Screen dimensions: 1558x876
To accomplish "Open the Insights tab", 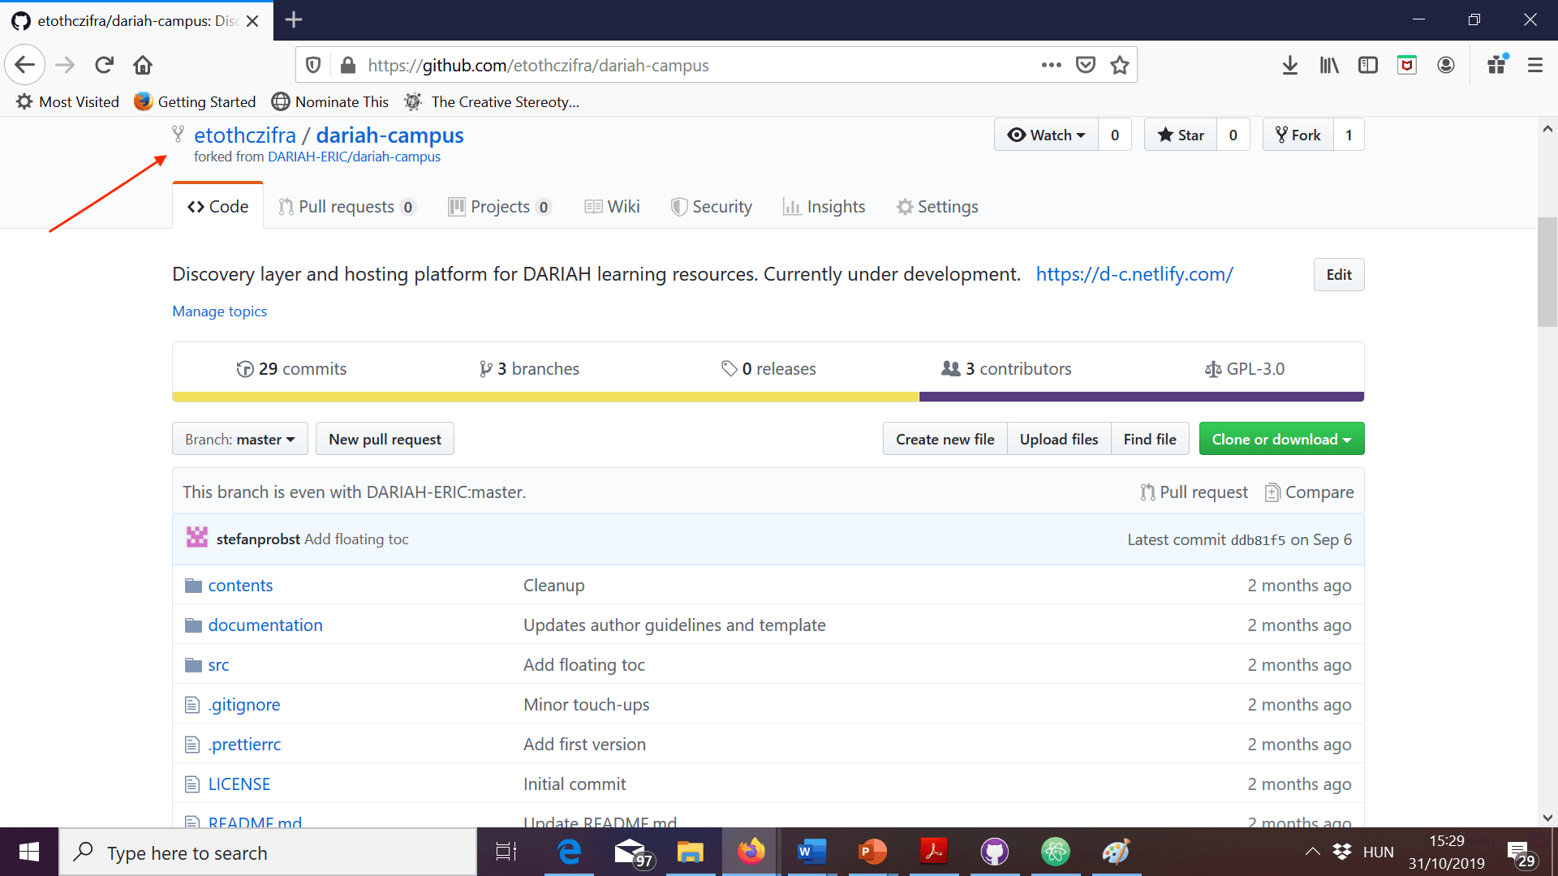I will click(824, 207).
